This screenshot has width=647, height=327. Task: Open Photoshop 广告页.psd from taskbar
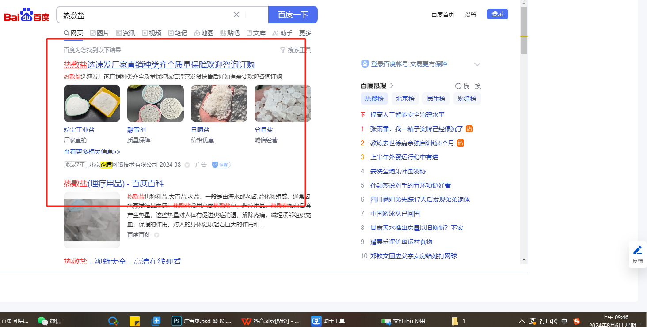point(202,321)
